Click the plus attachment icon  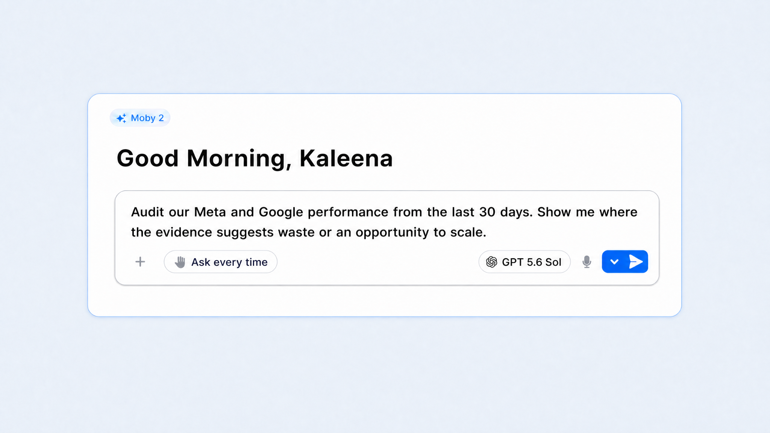pos(140,262)
